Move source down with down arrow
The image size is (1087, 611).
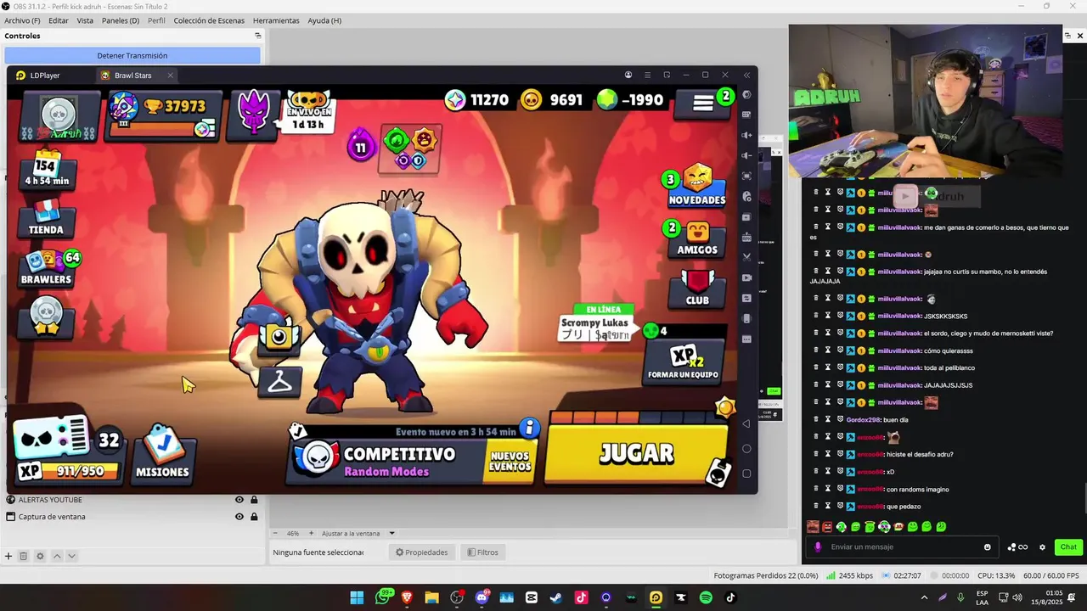point(71,556)
